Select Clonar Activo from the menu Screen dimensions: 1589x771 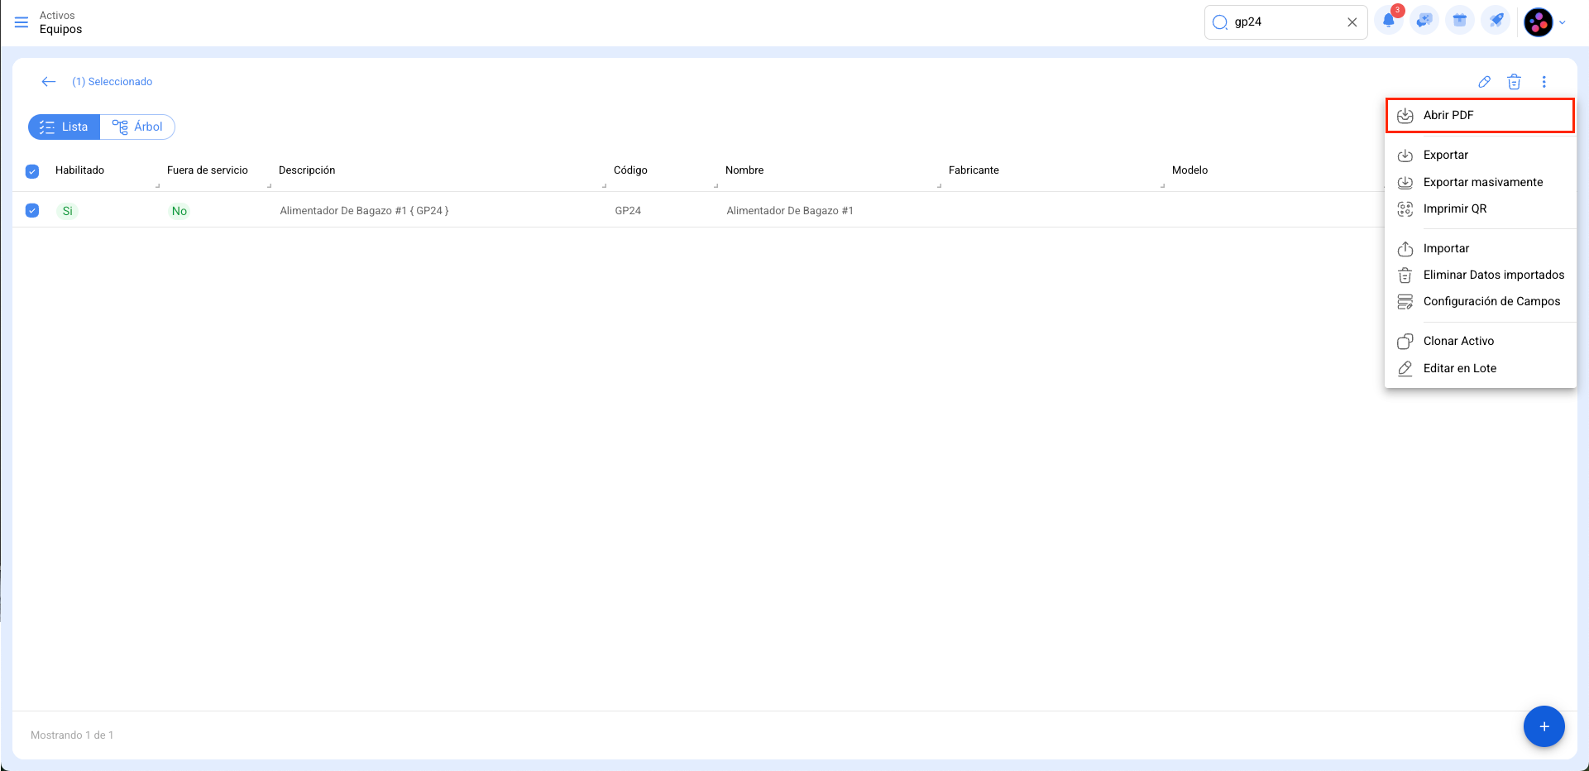[x=1458, y=341]
